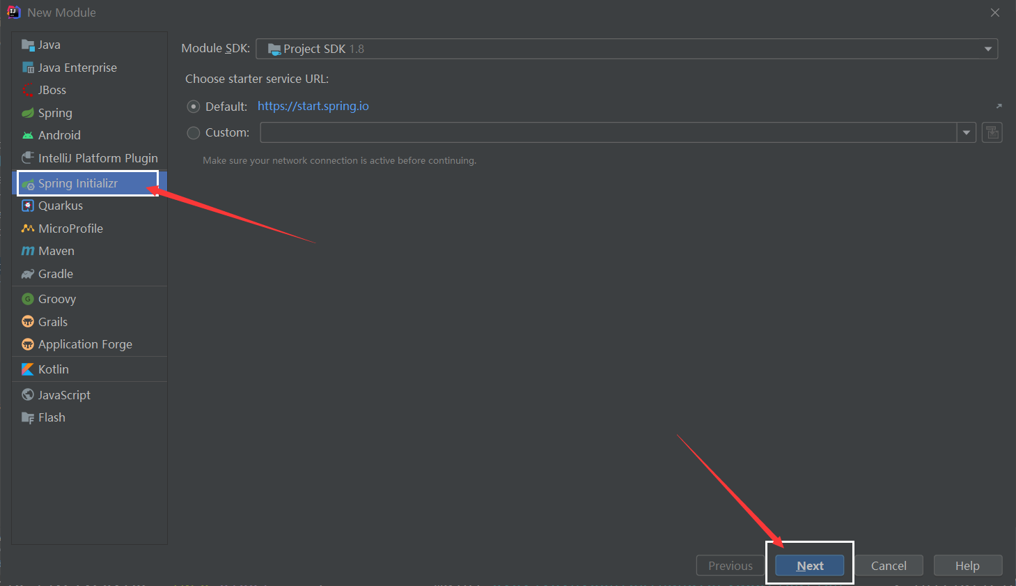Image resolution: width=1016 pixels, height=586 pixels.
Task: Click the small arrow icon beside the default URL
Action: (999, 106)
